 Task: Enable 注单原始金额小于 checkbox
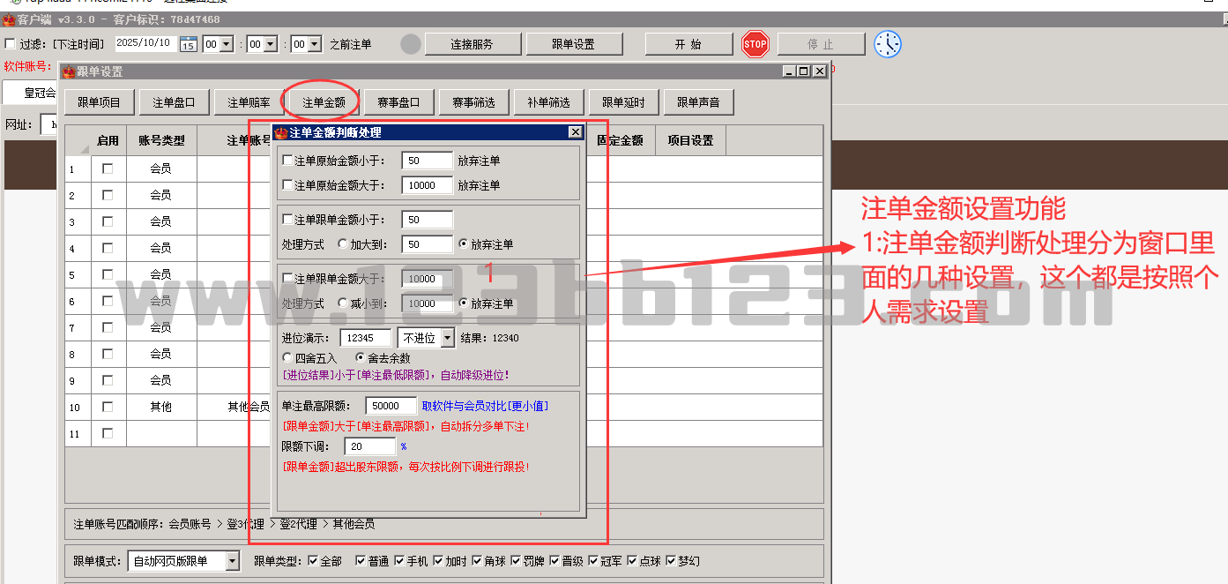tap(287, 161)
